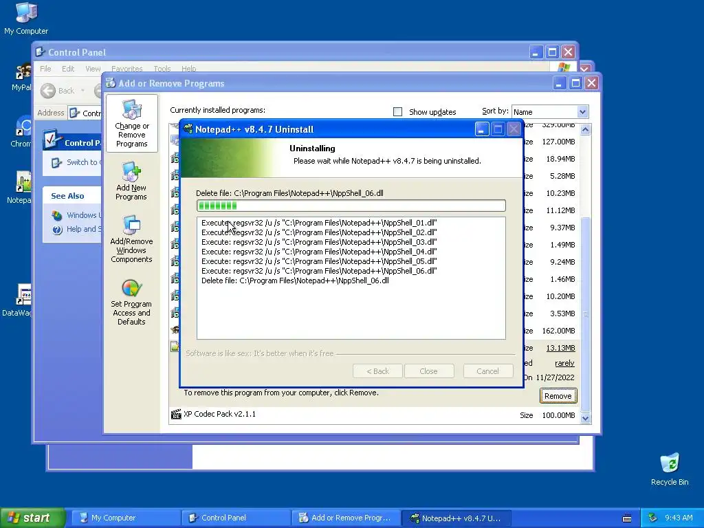Switch to Add or Remove Programs taskbar button
704x528 pixels.
(345, 518)
